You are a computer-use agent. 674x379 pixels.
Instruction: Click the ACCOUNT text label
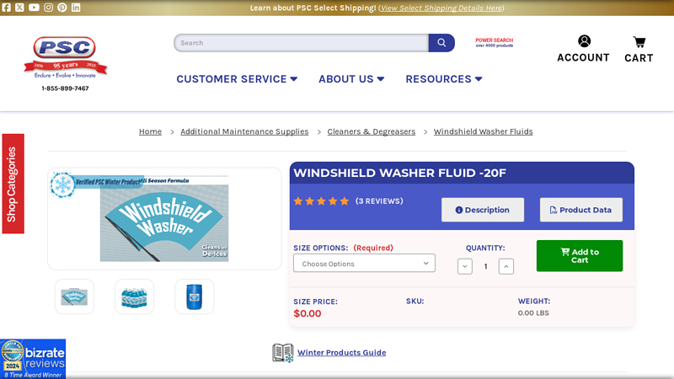click(583, 57)
